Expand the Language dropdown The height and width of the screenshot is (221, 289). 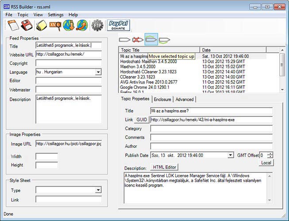[x=98, y=72]
